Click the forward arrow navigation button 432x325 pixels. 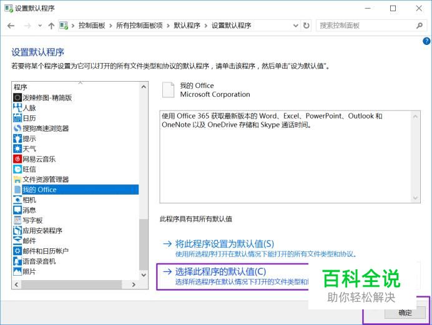[27, 26]
